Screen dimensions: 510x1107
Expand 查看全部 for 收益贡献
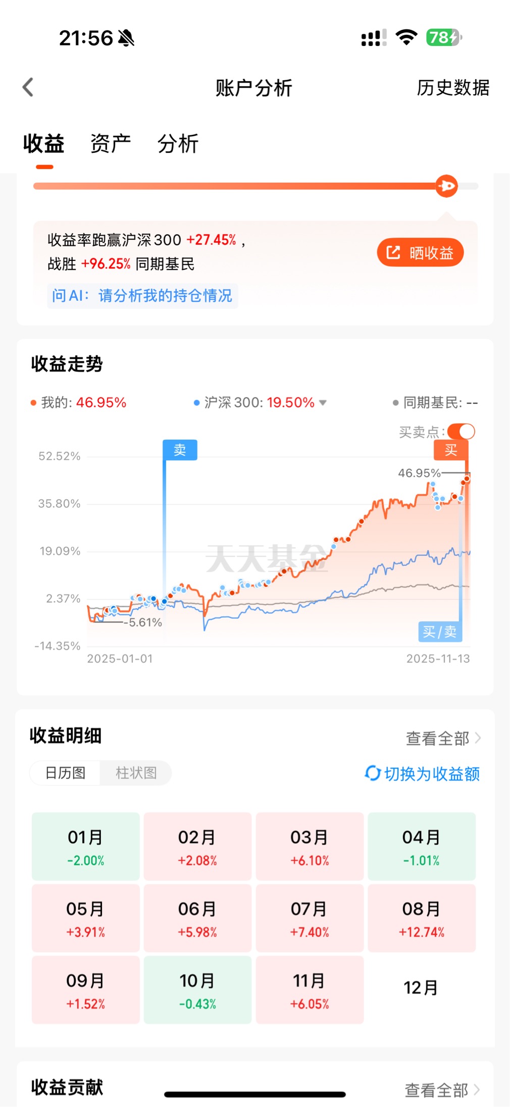[442, 1090]
